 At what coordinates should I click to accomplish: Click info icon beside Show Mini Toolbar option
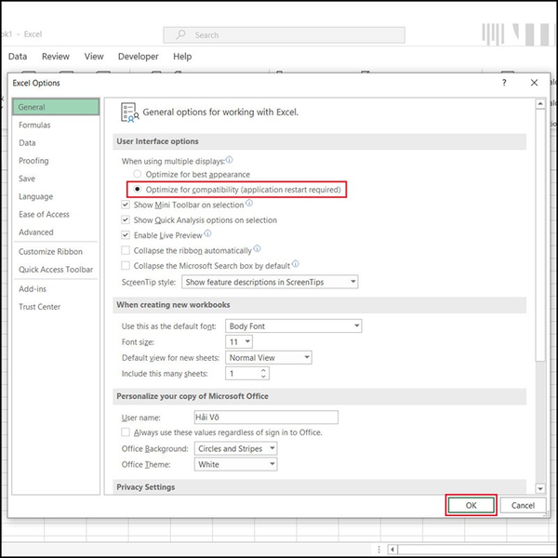(x=249, y=205)
